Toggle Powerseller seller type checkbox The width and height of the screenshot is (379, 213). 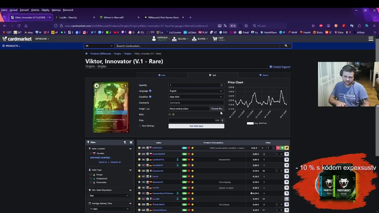pyautogui.click(x=91, y=182)
